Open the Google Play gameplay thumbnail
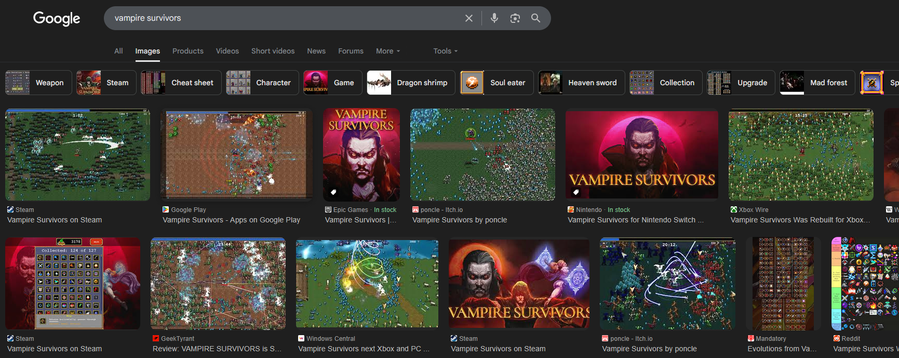Viewport: 899px width, 358px height. click(x=237, y=155)
